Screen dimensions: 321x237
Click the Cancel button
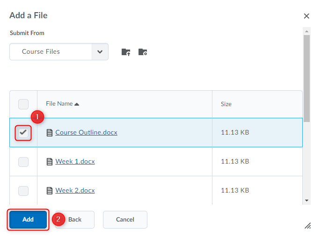[125, 219]
